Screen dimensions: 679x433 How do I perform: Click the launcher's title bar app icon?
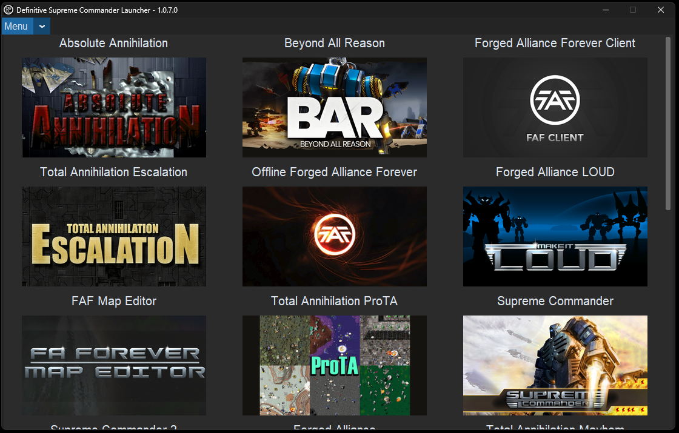pos(8,10)
